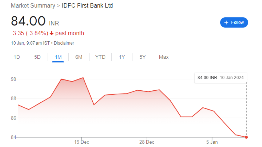The height and width of the screenshot is (147, 262).
Task: Select the 5D time range tab
Action: point(37,57)
